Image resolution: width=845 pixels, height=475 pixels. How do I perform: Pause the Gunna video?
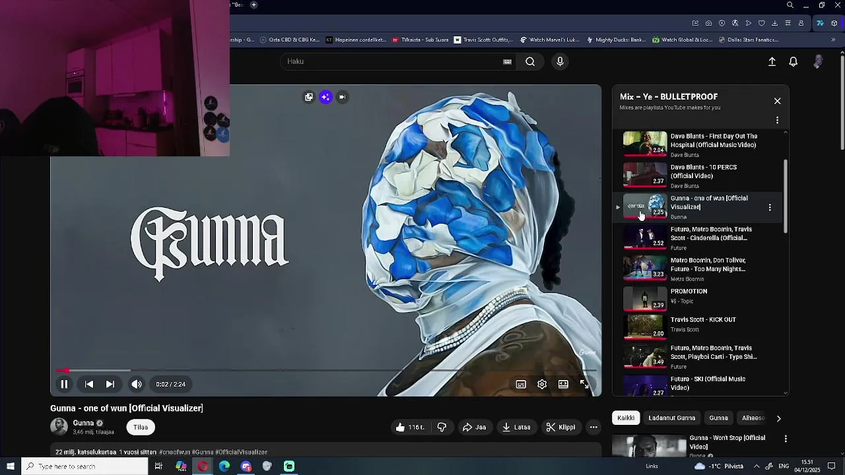pos(64,384)
